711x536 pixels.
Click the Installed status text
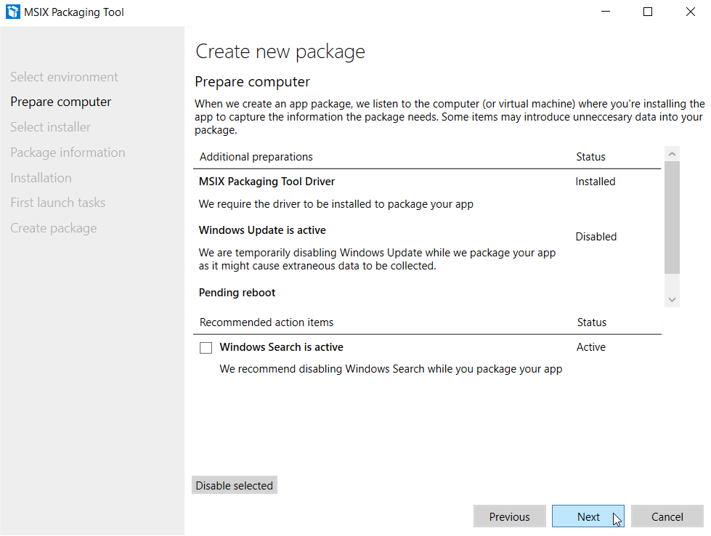(596, 182)
